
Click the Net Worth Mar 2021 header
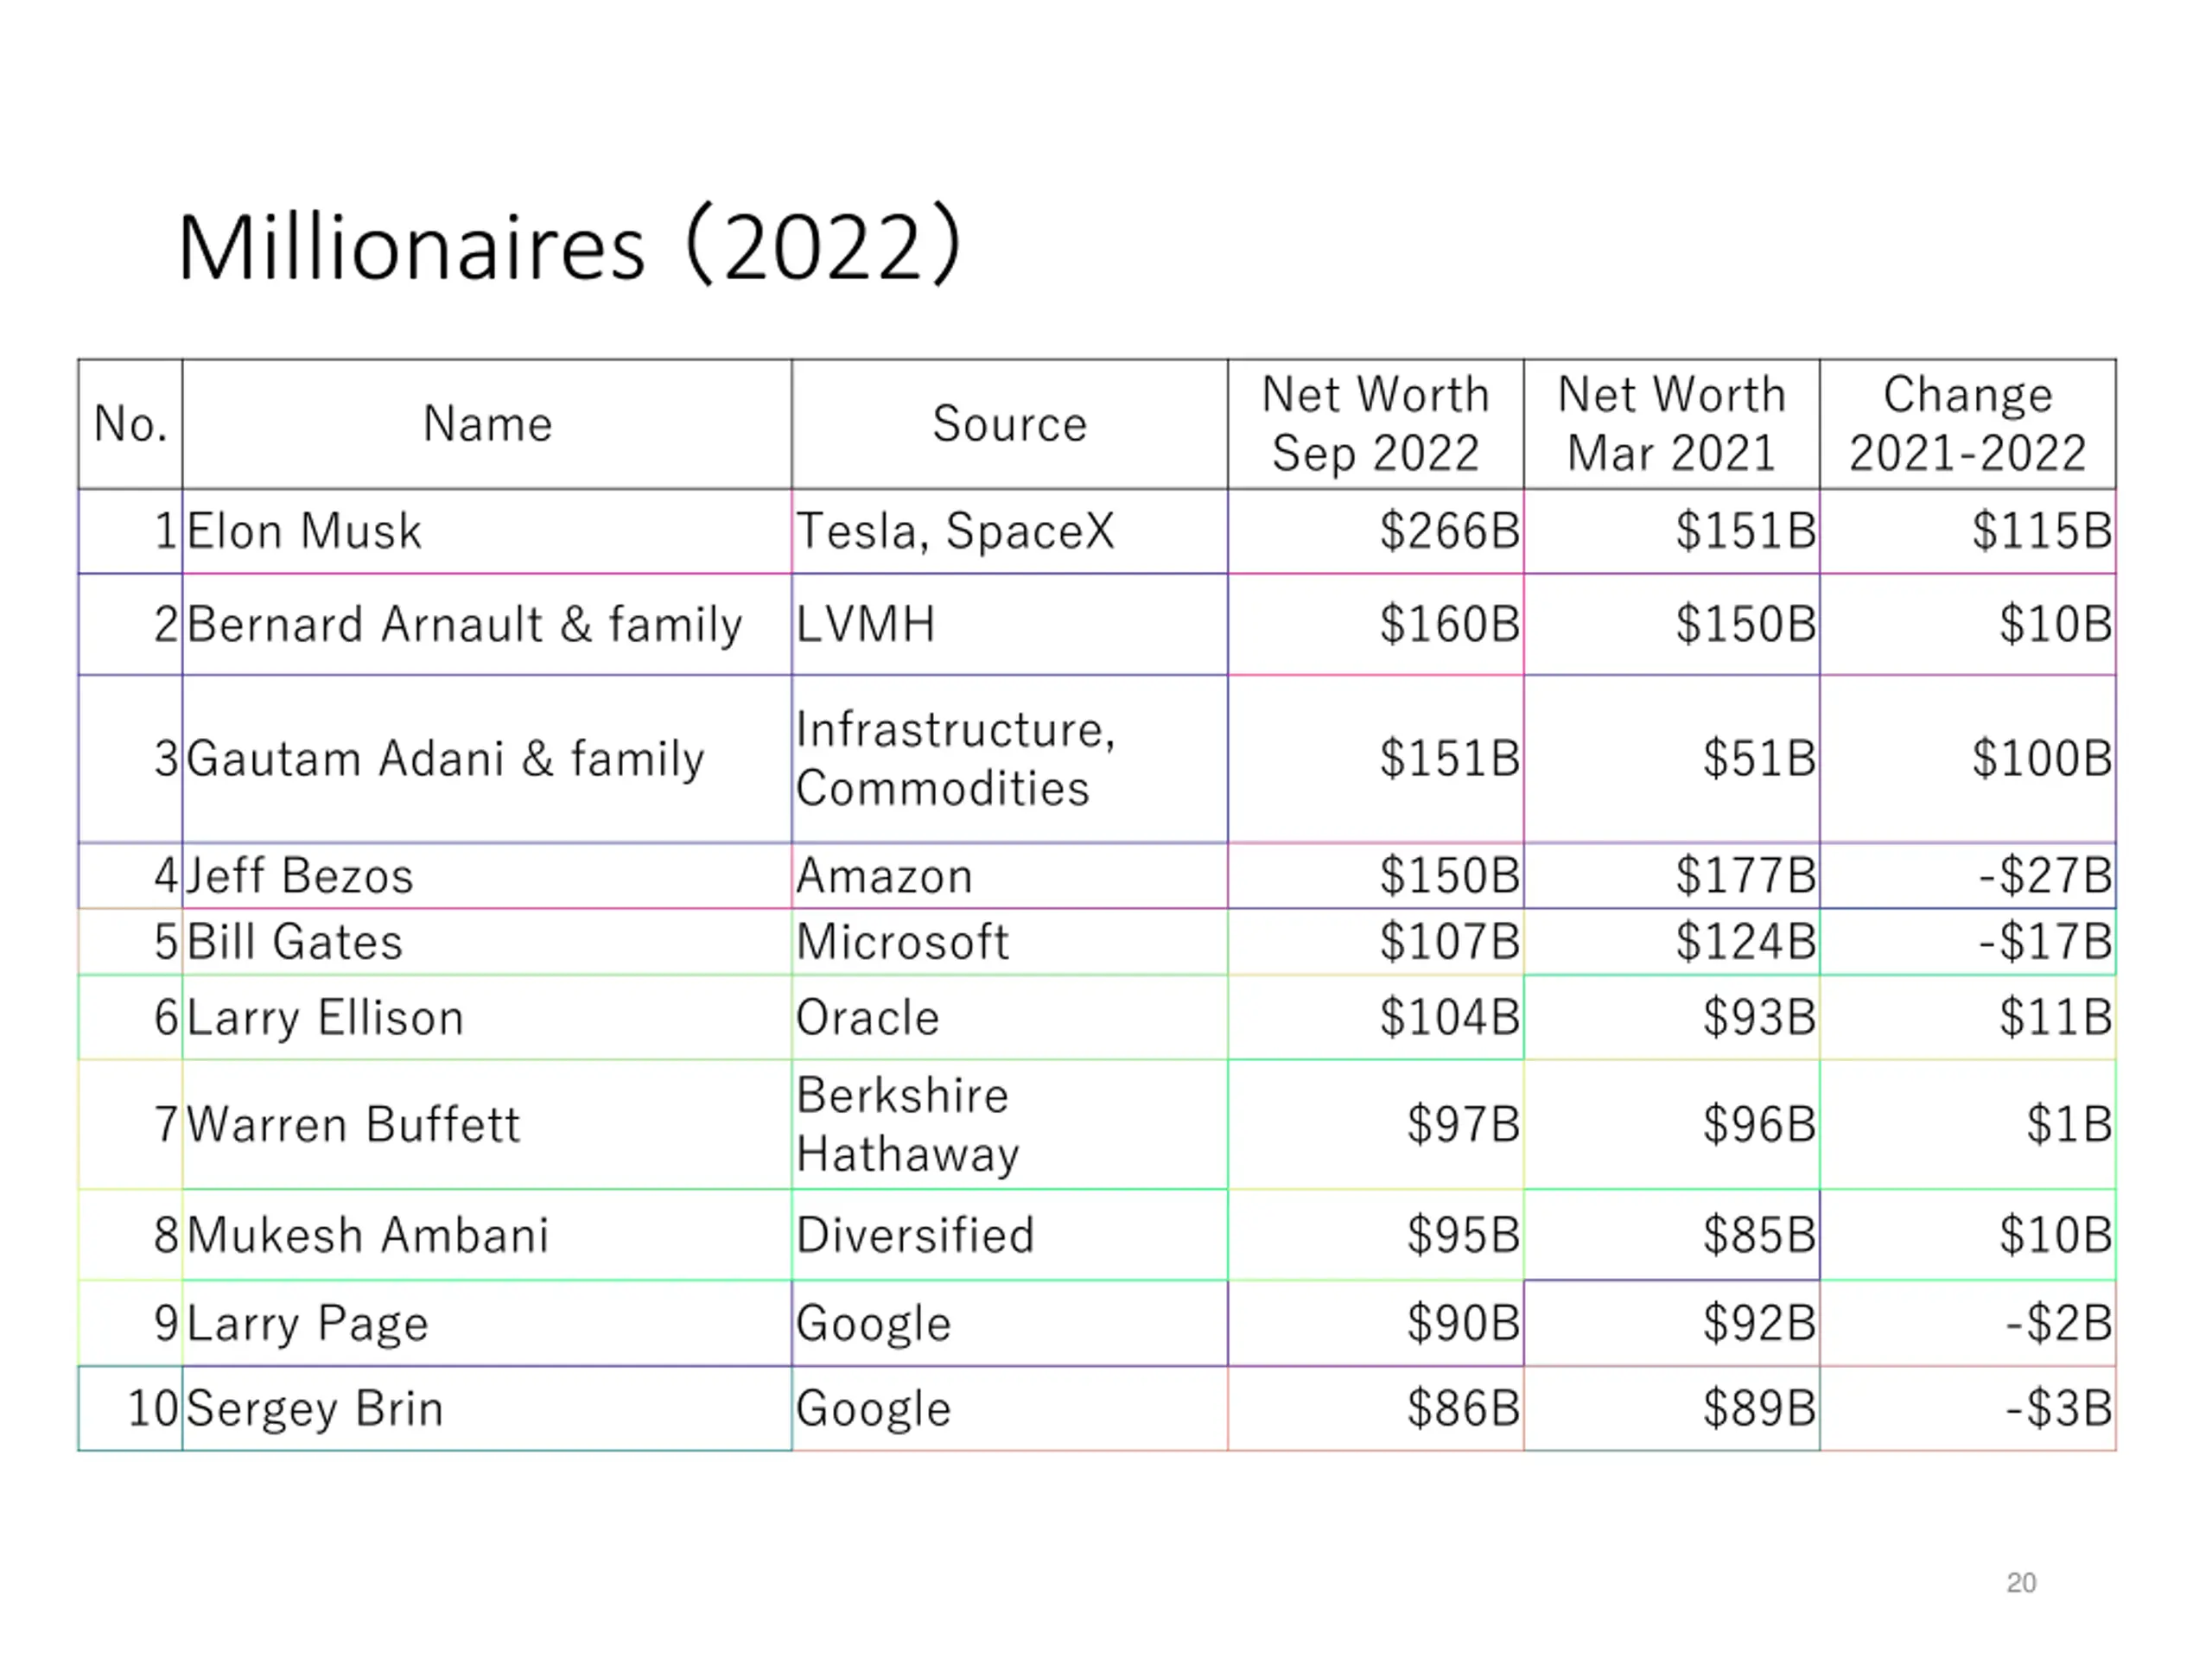point(1672,424)
